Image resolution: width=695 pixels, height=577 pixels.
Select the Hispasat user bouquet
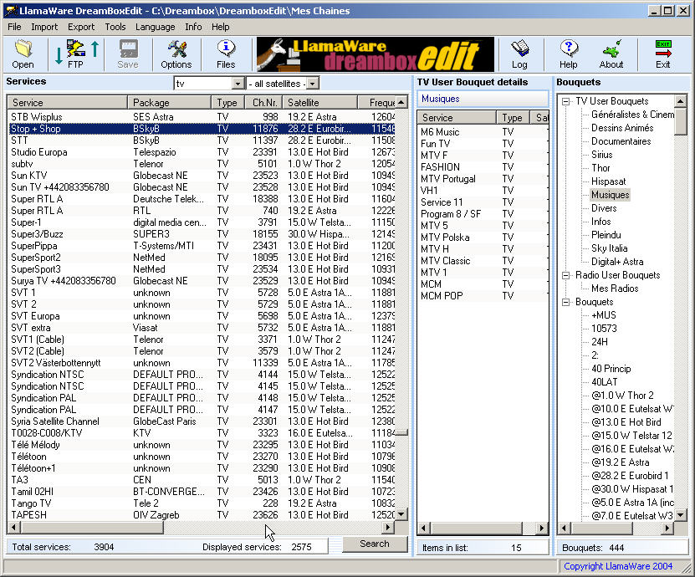[x=608, y=181]
